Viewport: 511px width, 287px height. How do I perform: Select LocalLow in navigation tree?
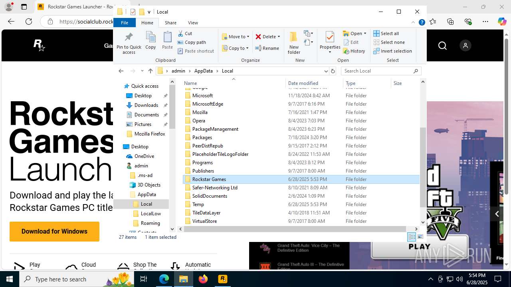151,214
